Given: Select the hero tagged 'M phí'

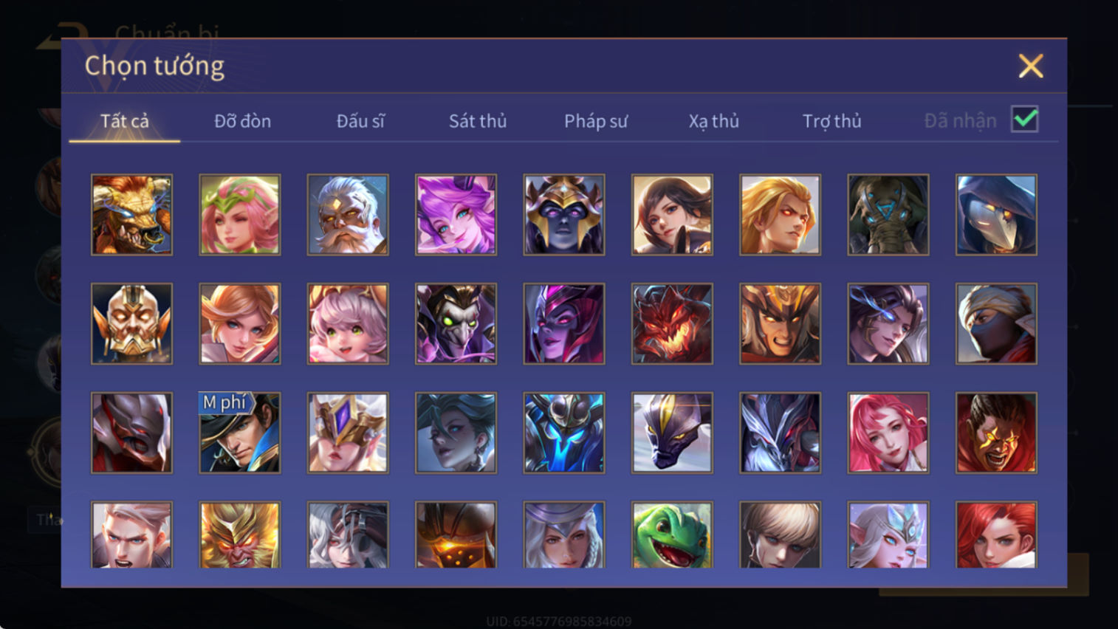Looking at the screenshot, I should pyautogui.click(x=240, y=433).
